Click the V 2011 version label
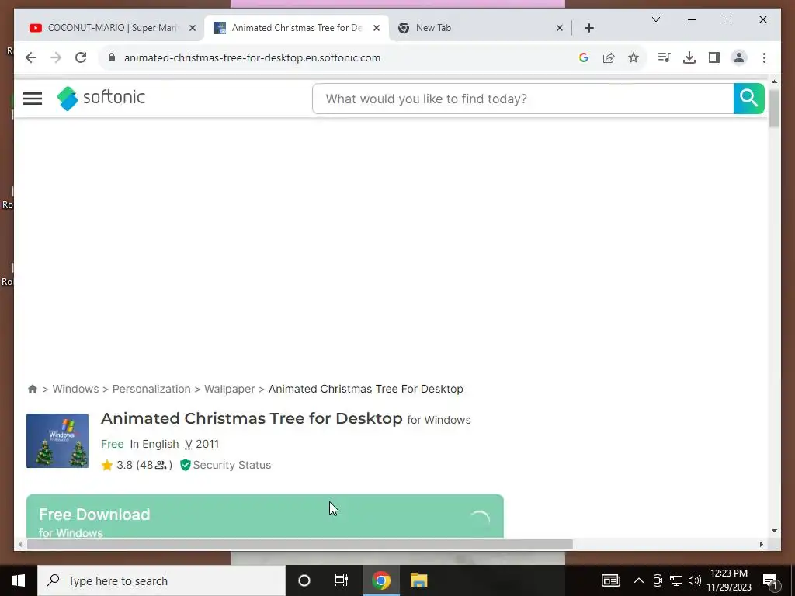Image resolution: width=795 pixels, height=596 pixels. click(x=202, y=444)
